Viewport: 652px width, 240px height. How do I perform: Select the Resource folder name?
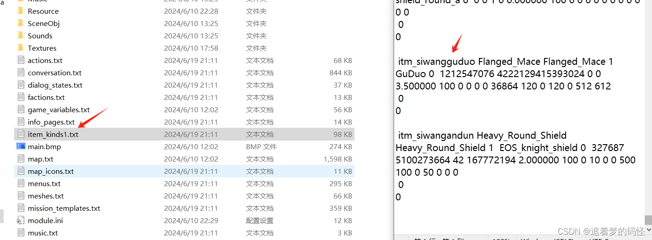[x=43, y=11]
